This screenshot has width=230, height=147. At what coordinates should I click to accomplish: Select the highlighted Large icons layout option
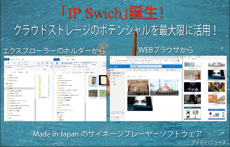tap(86, 63)
